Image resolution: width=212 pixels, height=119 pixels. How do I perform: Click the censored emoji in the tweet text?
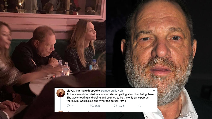[123, 100]
